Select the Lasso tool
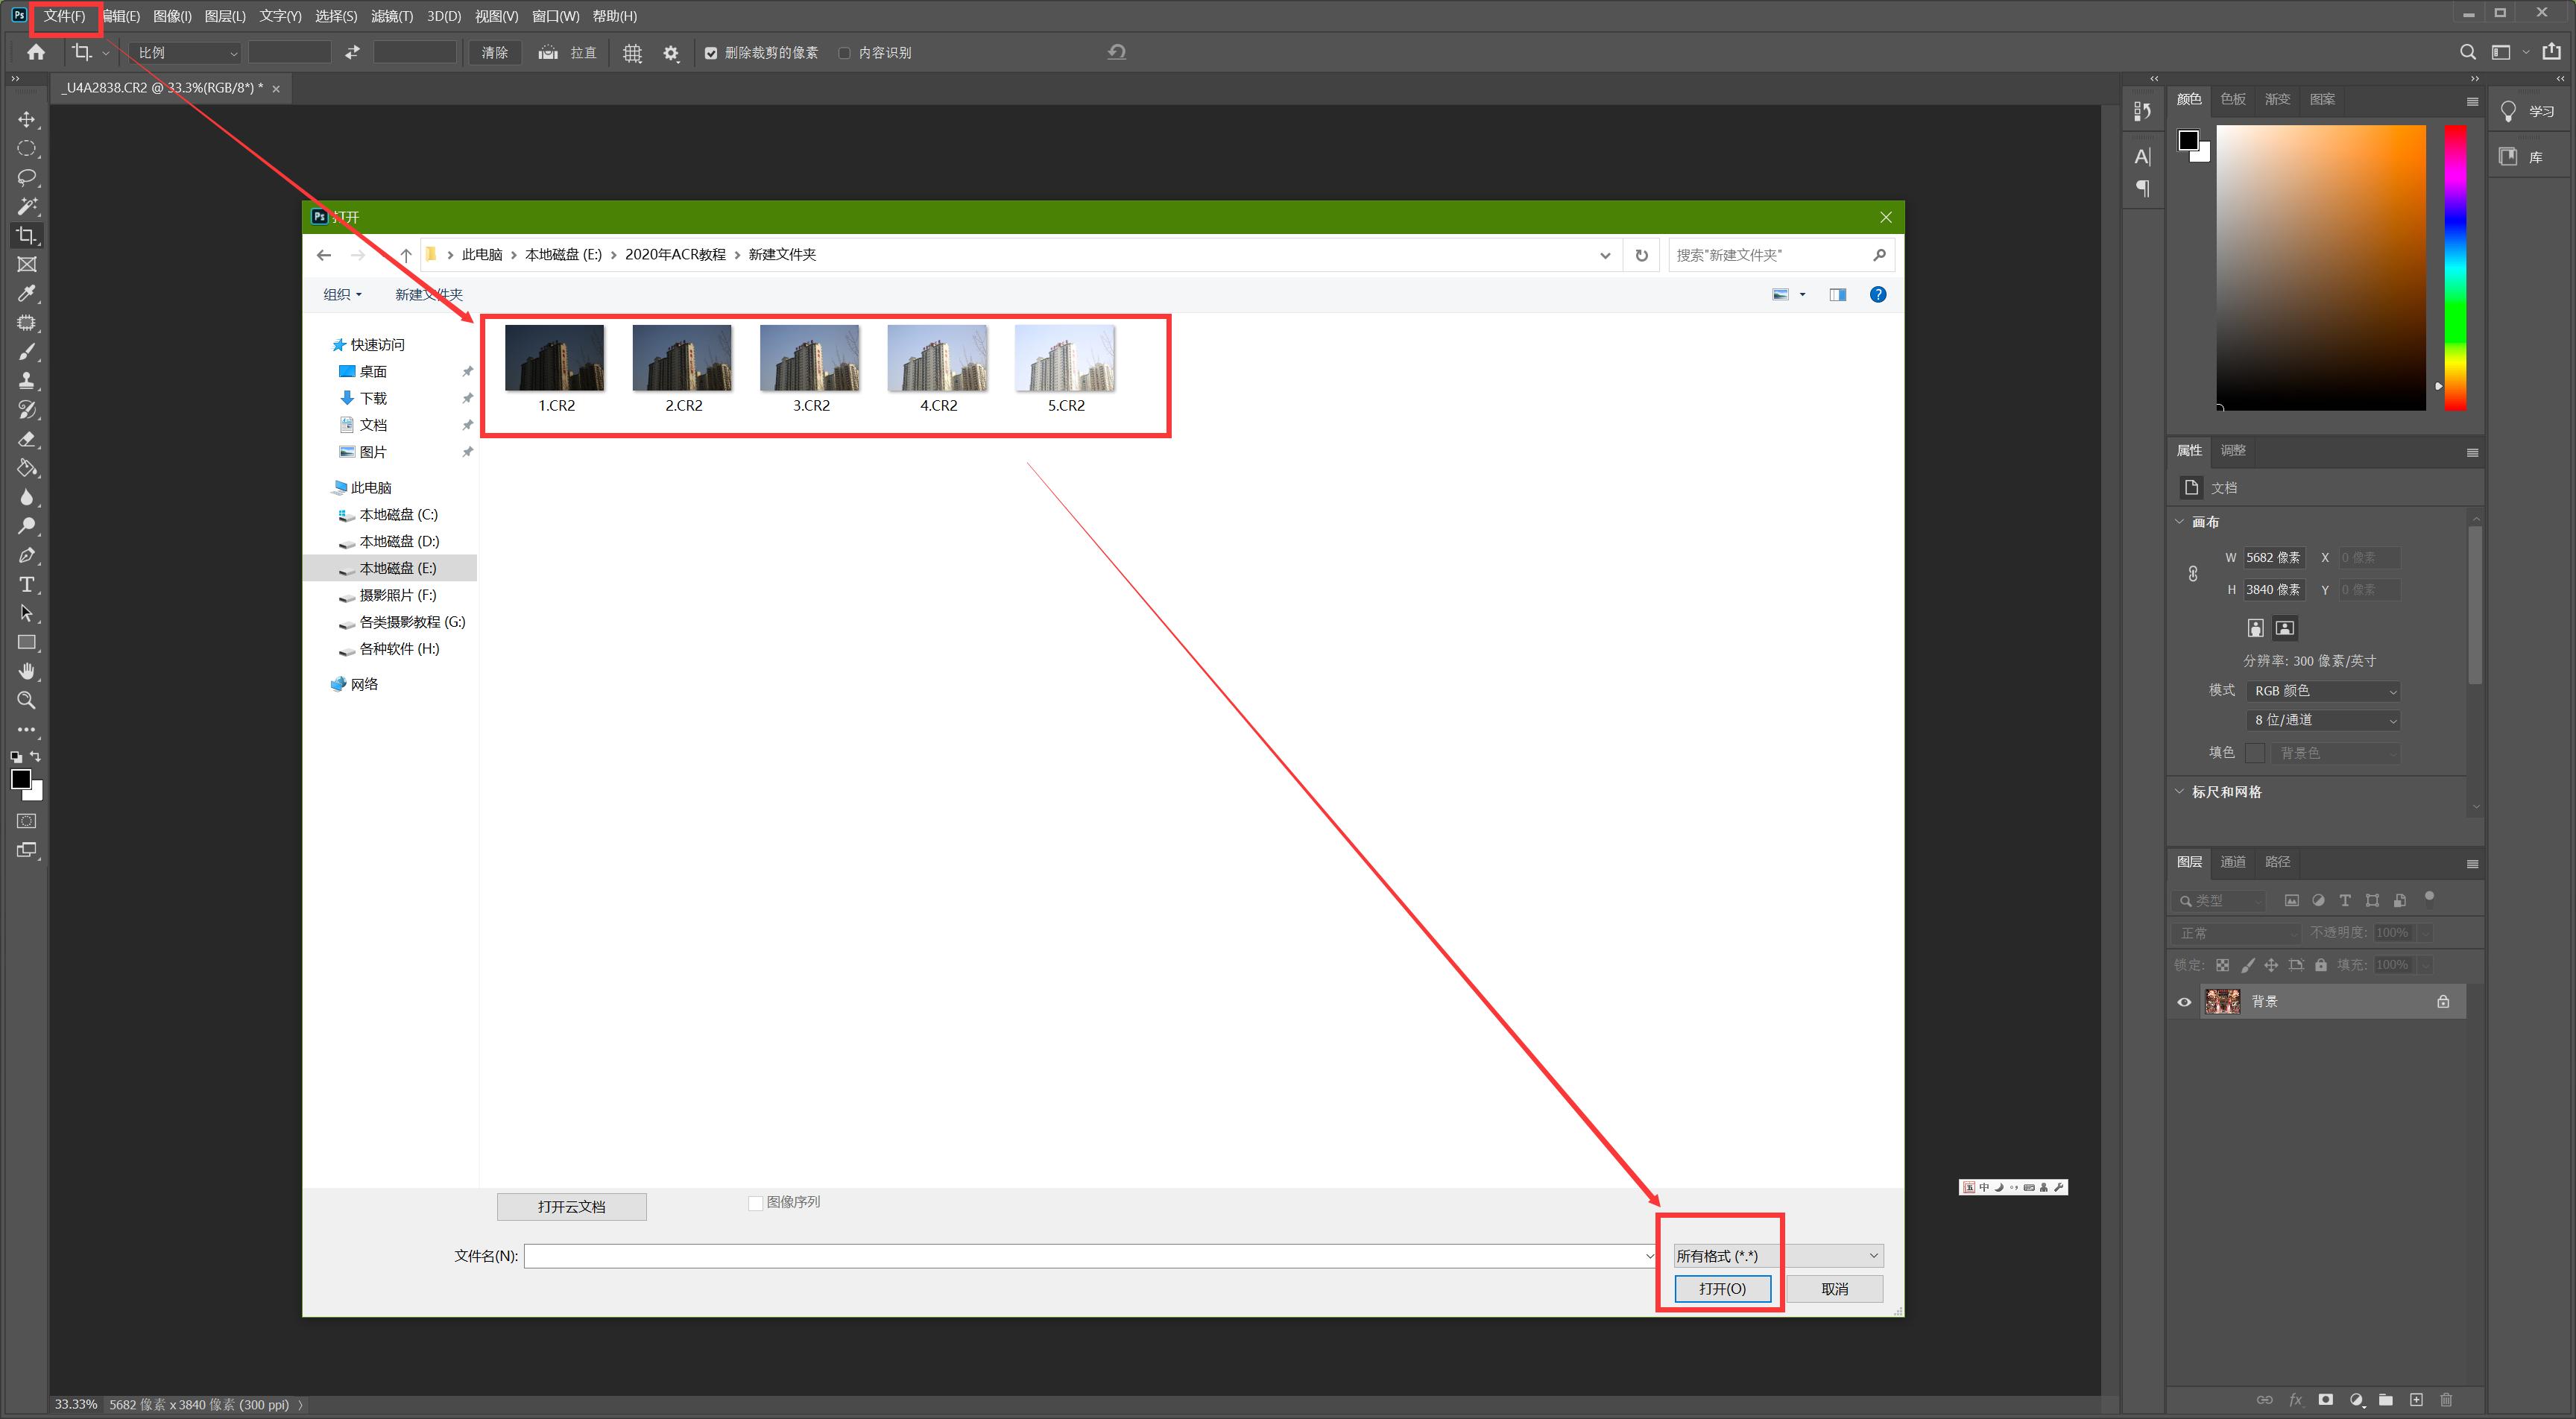Viewport: 2576px width, 1419px height. tap(27, 177)
